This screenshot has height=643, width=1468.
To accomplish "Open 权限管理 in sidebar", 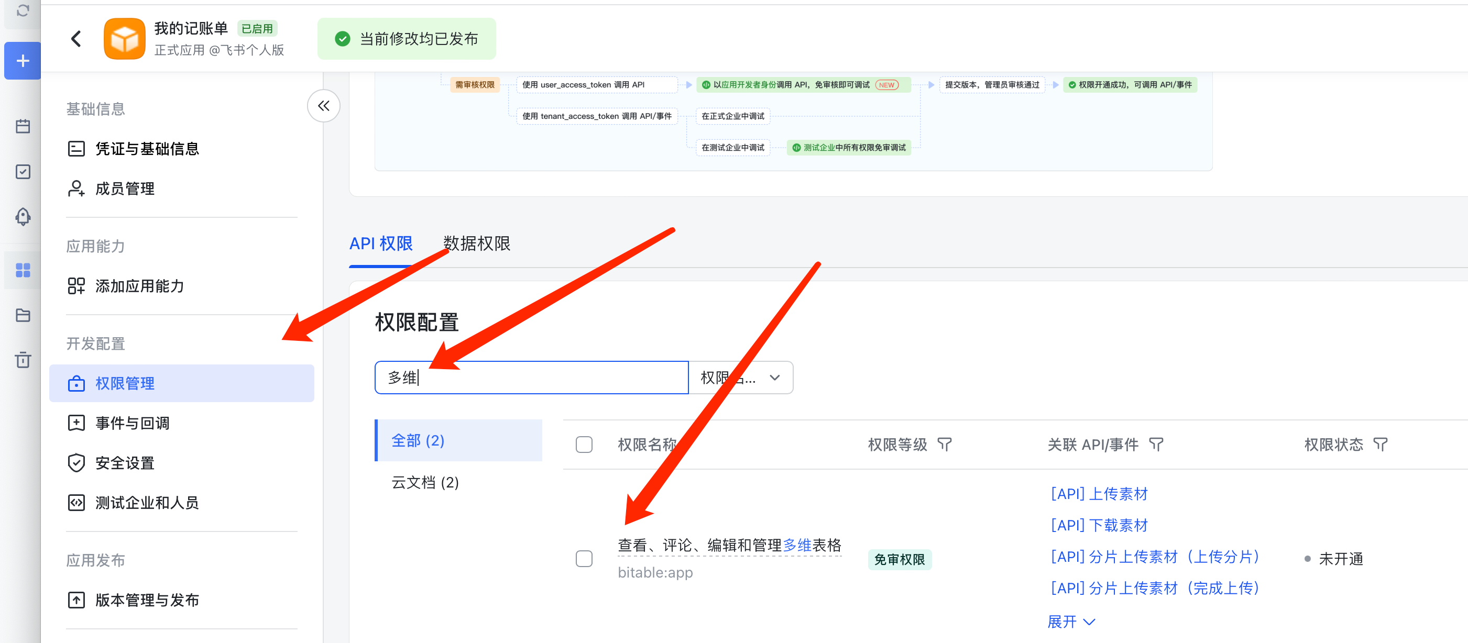I will pyautogui.click(x=182, y=383).
